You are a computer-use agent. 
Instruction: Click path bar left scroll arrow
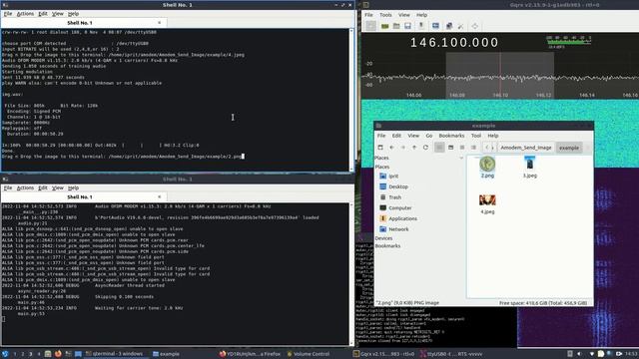[486, 148]
